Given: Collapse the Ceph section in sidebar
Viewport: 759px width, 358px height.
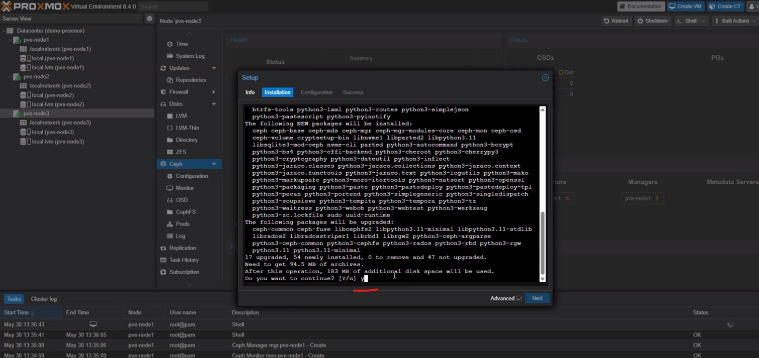Looking at the screenshot, I should pos(213,163).
